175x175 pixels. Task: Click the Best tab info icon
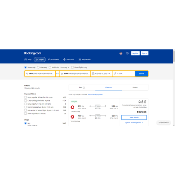[x=84, y=87]
